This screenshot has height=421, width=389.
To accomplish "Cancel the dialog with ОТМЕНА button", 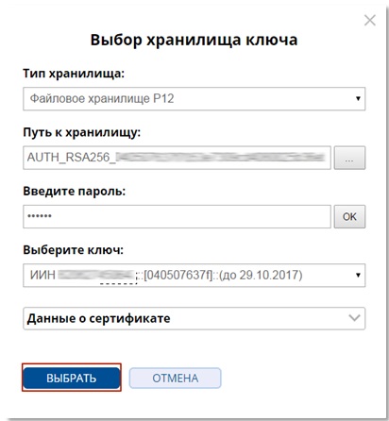I will coord(176,378).
